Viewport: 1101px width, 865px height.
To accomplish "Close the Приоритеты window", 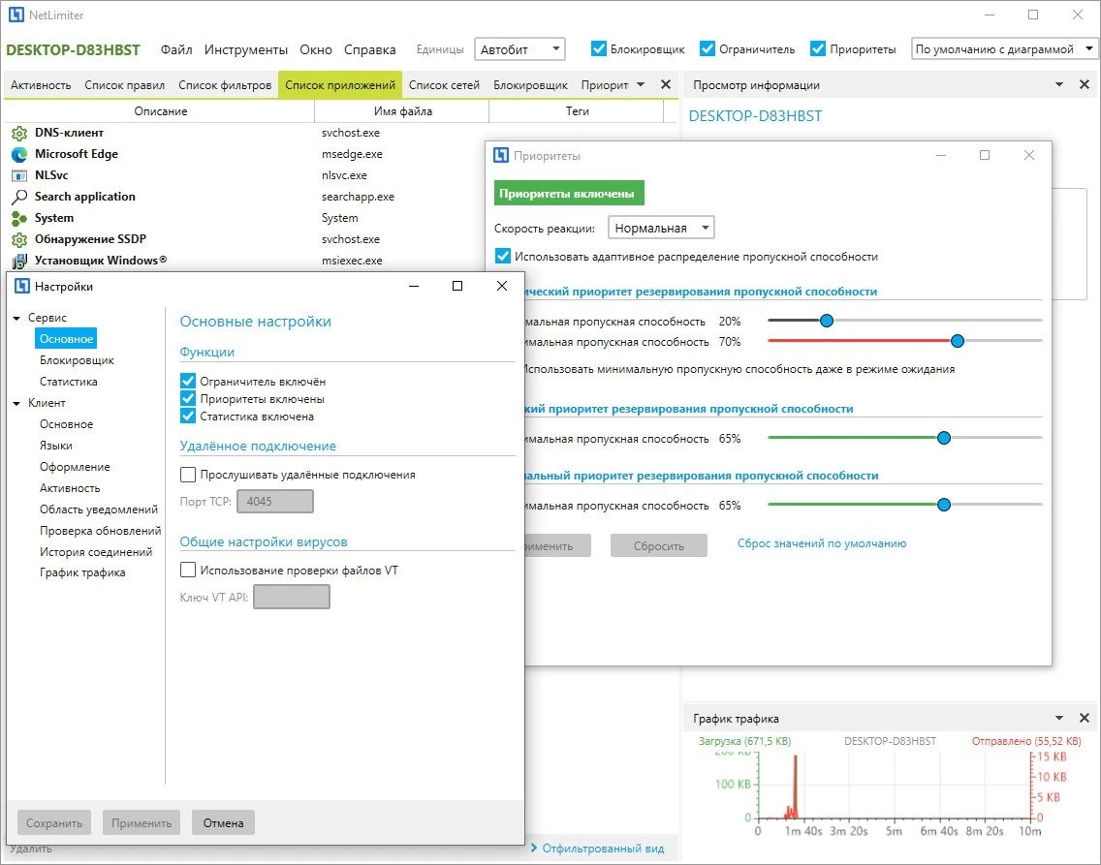I will point(1028,155).
